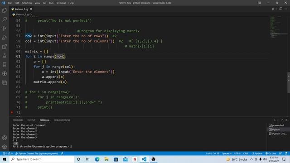Toggle the breakpoint on line 72

pyautogui.click(x=12, y=112)
